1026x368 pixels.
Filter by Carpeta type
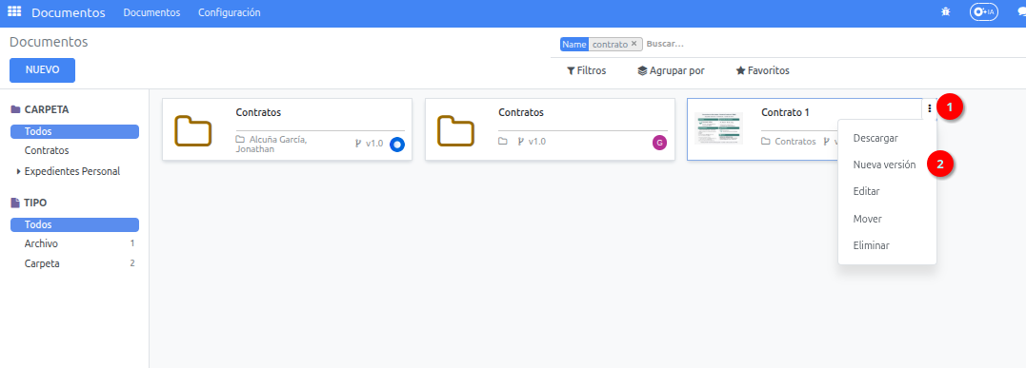pyautogui.click(x=42, y=264)
